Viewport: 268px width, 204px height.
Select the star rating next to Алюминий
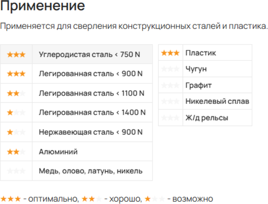[16, 151]
